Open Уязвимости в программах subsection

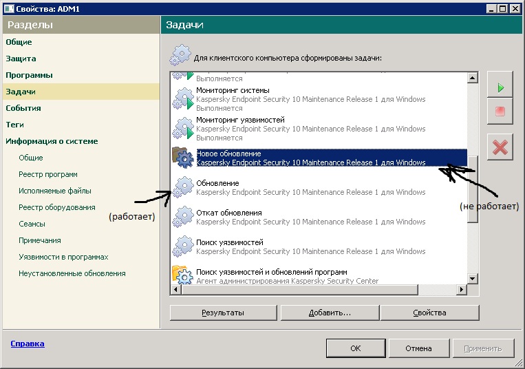pos(63,257)
